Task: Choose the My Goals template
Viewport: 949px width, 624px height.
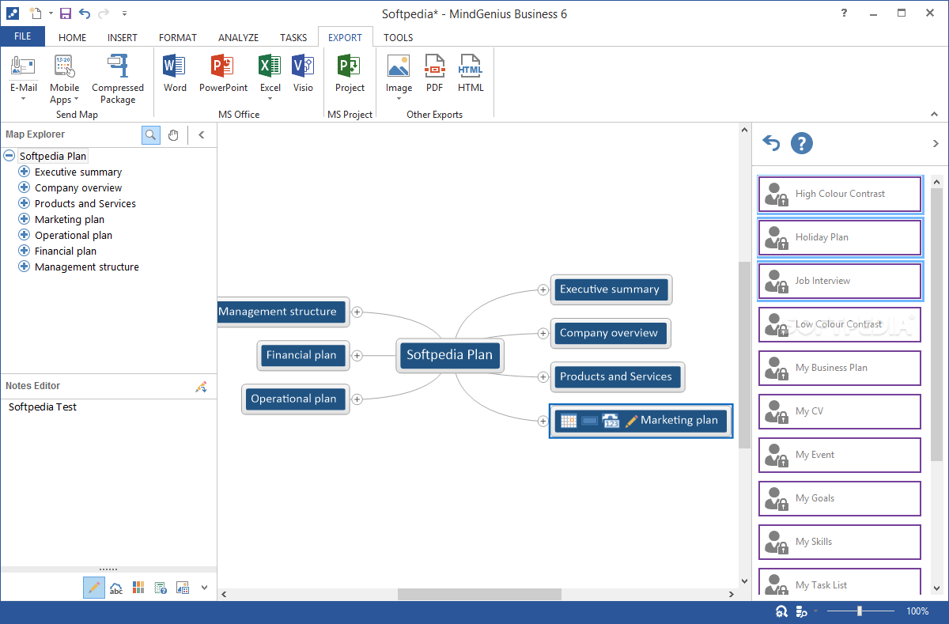Action: (840, 498)
